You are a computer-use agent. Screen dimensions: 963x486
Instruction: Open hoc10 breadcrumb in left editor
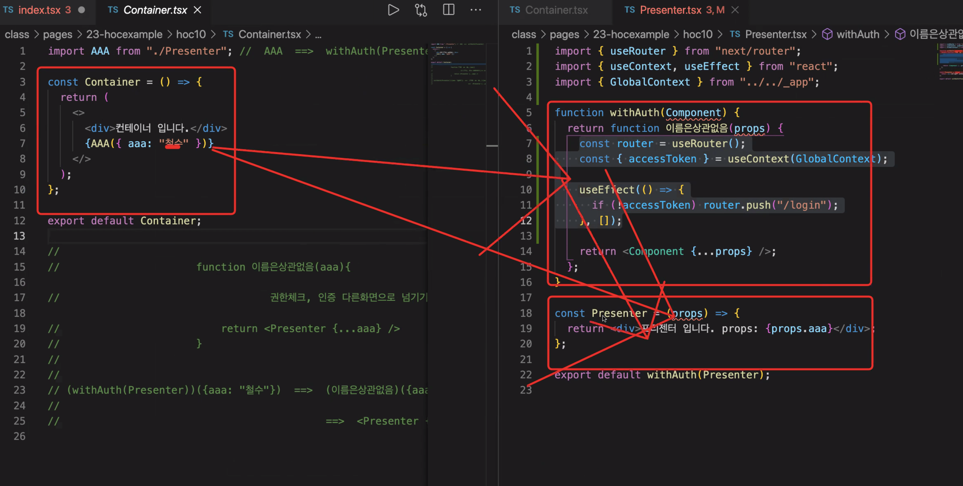point(191,35)
